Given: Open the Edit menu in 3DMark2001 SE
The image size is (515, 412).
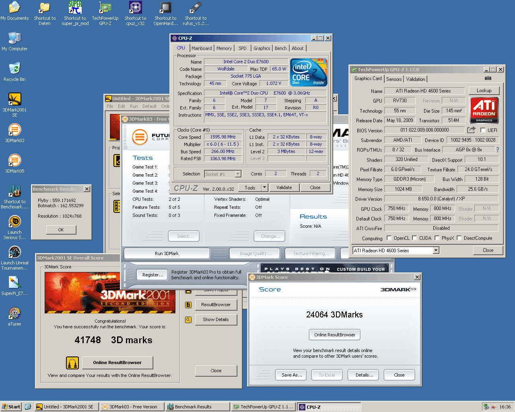Looking at the screenshot, I should click(x=122, y=106).
